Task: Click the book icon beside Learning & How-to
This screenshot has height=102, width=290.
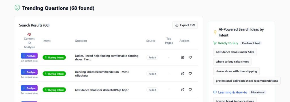Action: pyautogui.click(x=215, y=92)
